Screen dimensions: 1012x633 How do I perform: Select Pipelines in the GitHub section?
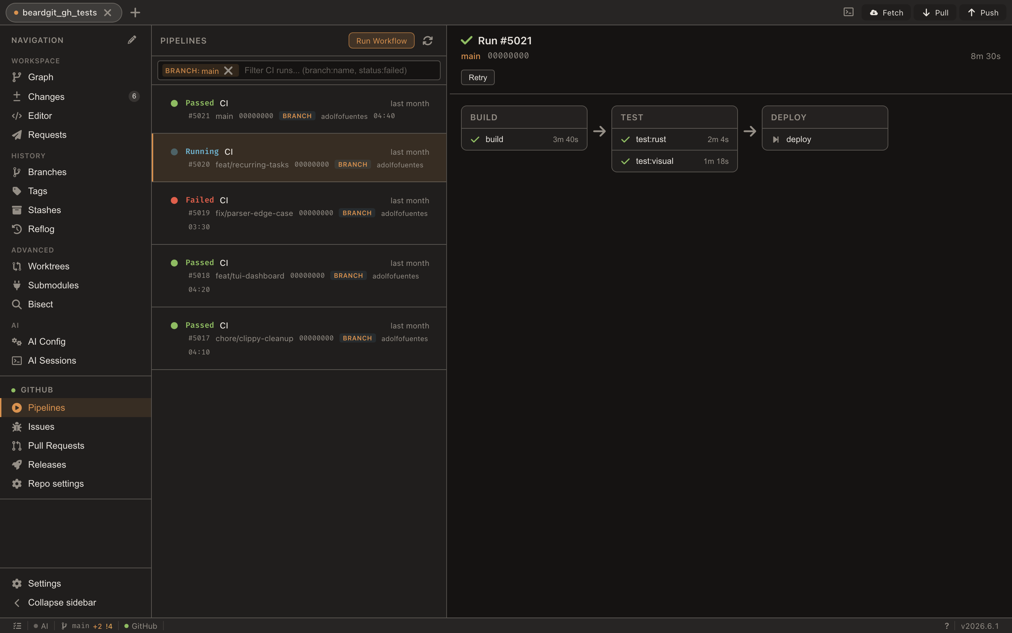click(75, 407)
